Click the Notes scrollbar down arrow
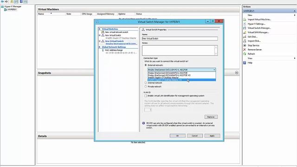The height and width of the screenshot is (167, 297). point(216,54)
